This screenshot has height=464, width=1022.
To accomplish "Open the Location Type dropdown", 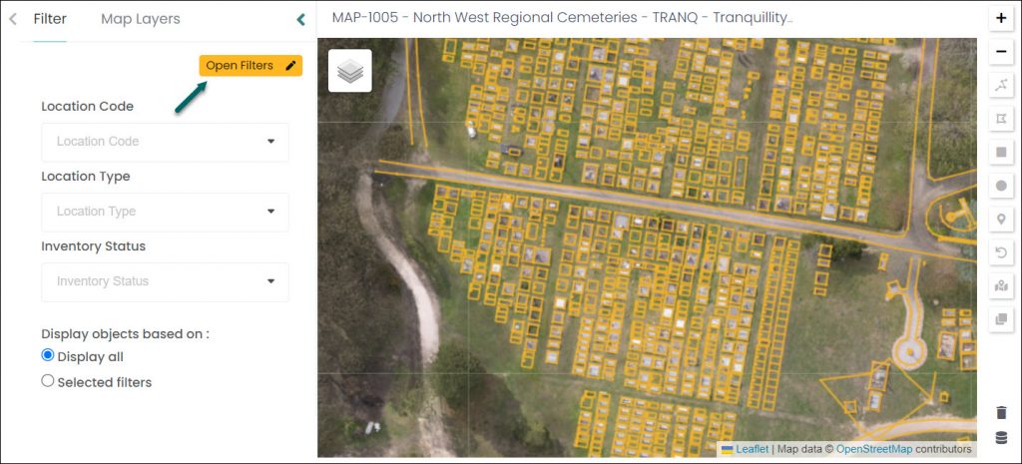I will [165, 212].
